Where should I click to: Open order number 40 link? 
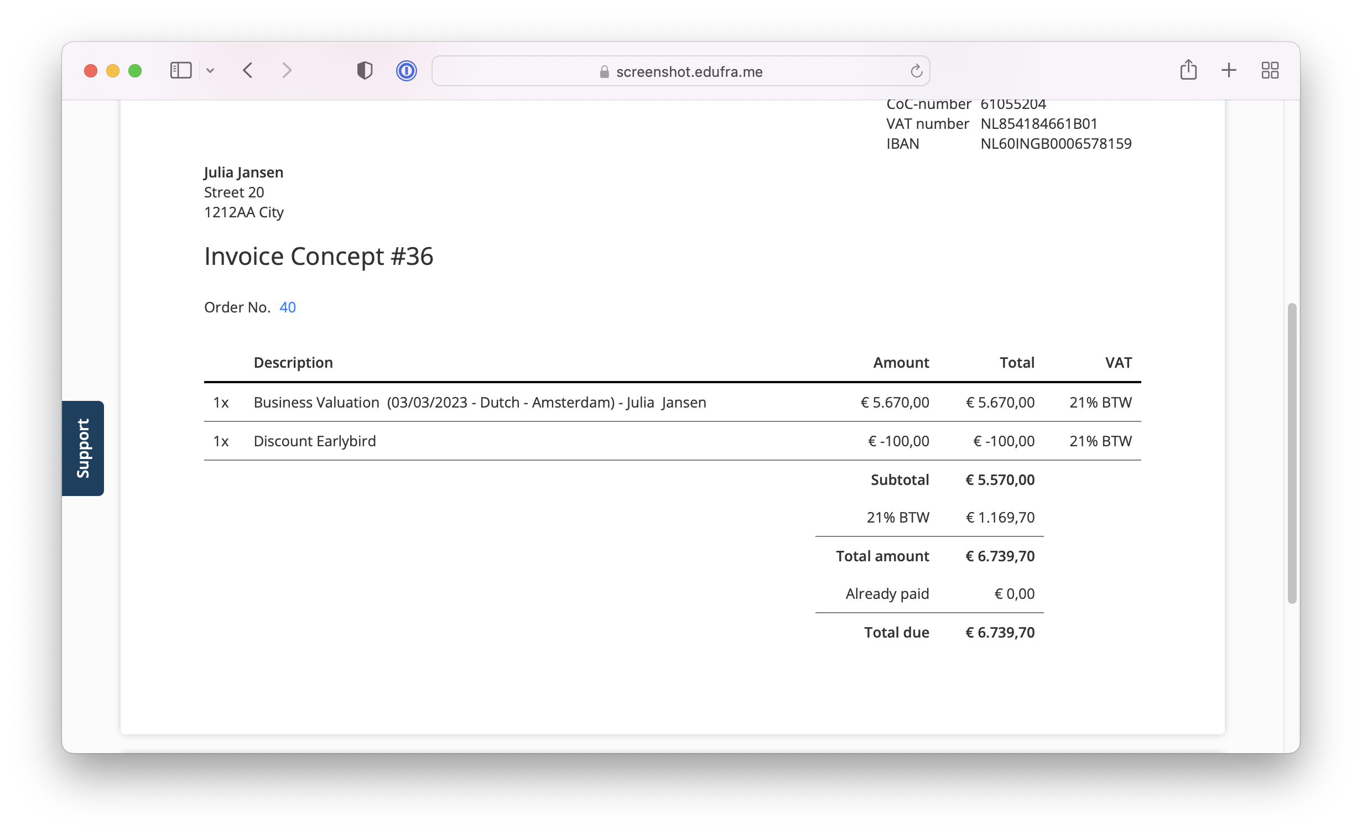coord(288,307)
